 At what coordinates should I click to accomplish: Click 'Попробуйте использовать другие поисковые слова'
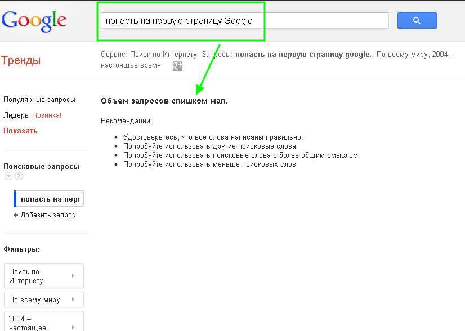[x=210, y=146]
